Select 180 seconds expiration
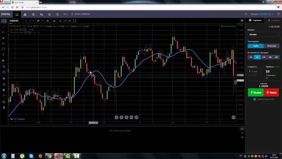The image size is (282, 159). click(270, 57)
